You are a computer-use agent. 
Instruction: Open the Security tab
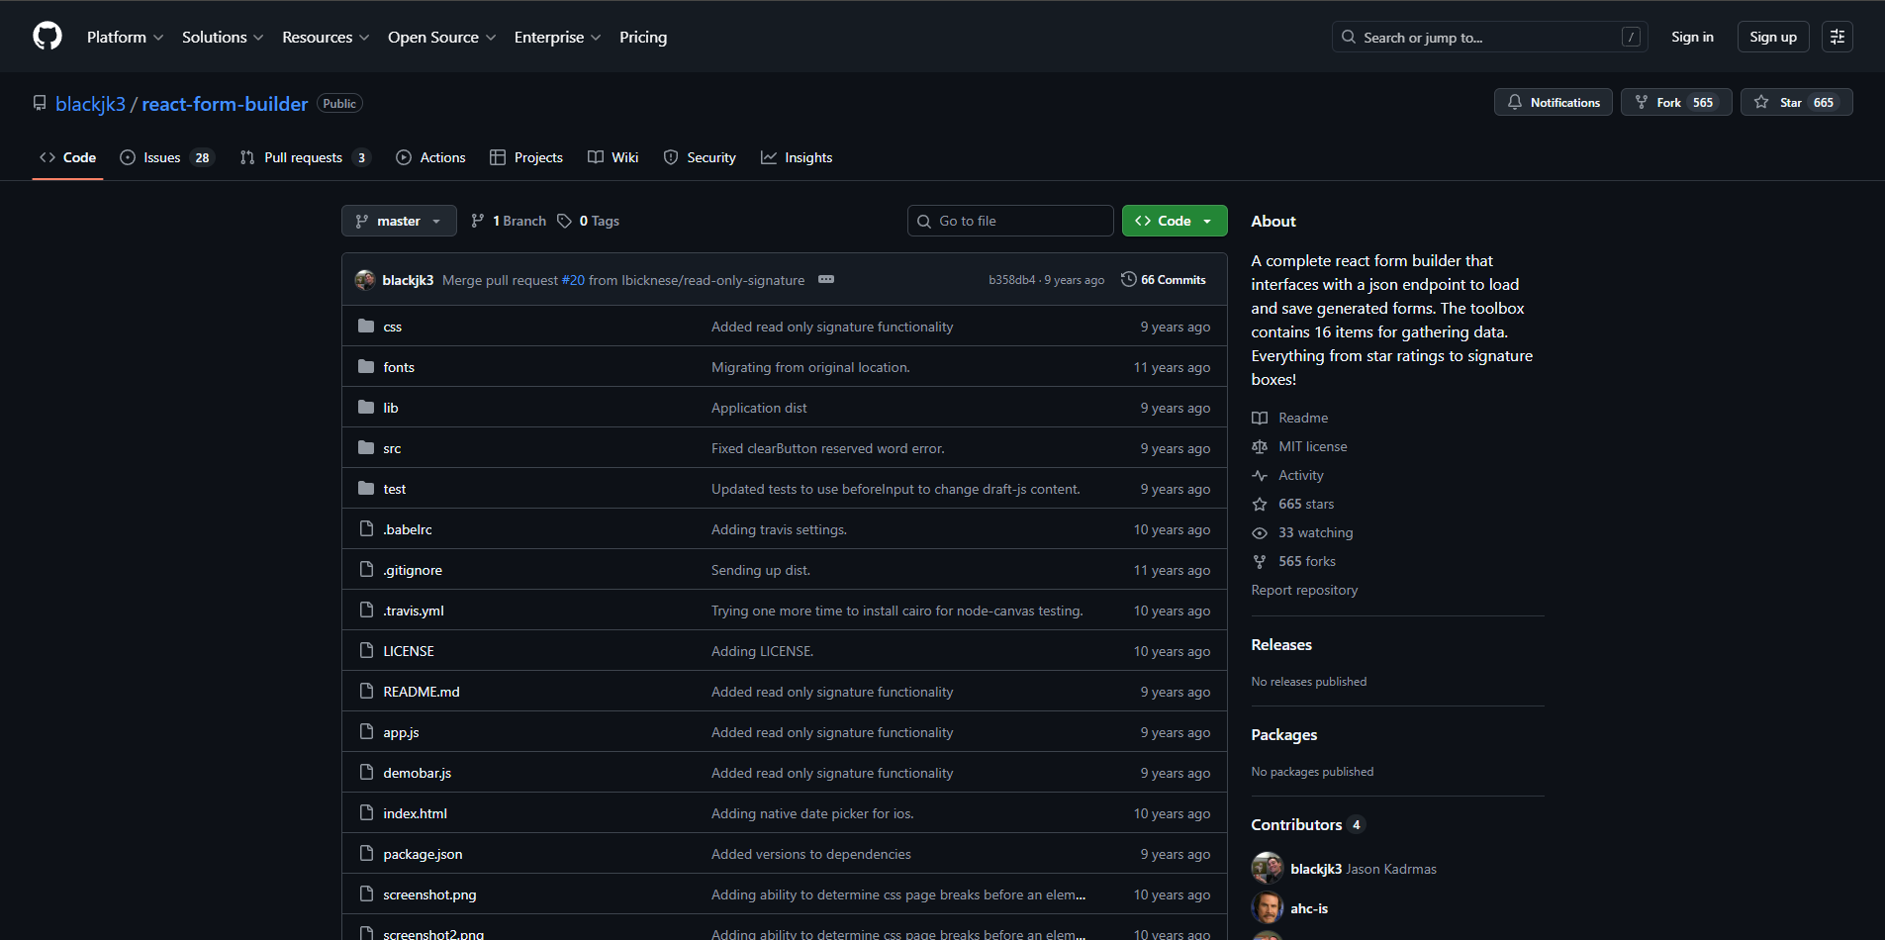pyautogui.click(x=700, y=157)
